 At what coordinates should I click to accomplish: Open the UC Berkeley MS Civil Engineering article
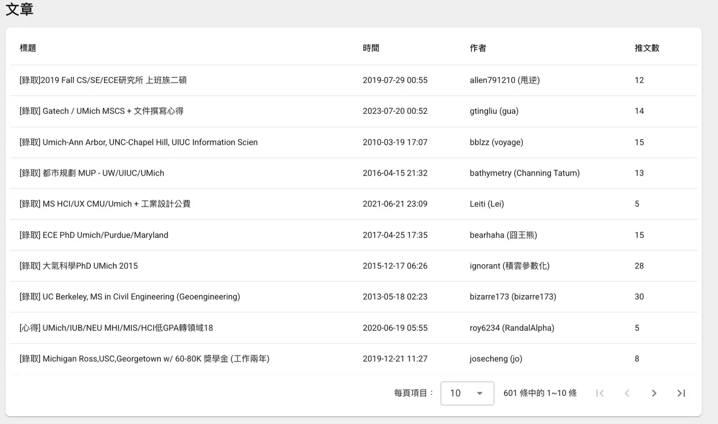point(130,297)
